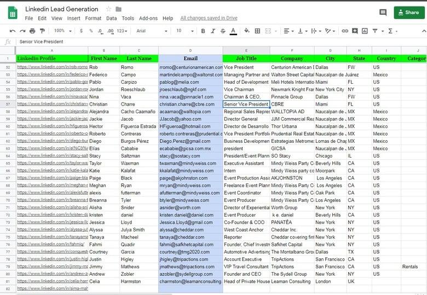Open the View menu
Image resolution: width=427 pixels, height=295 pixels.
pos(56,18)
